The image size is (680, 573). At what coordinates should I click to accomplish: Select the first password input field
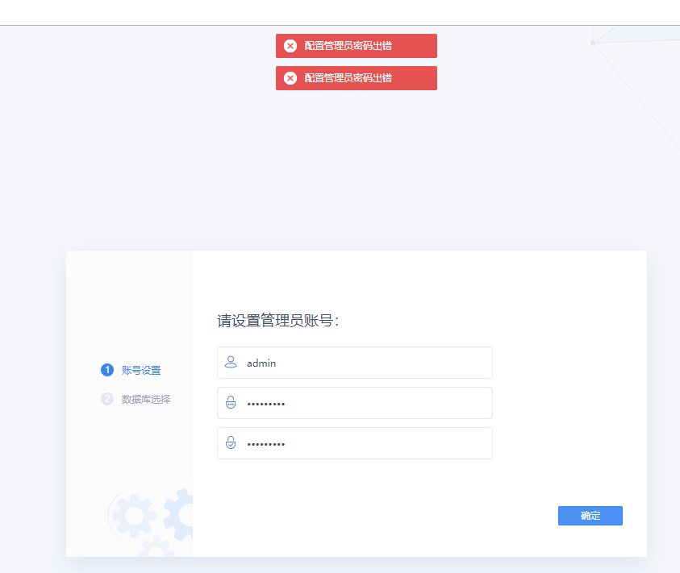pos(355,403)
